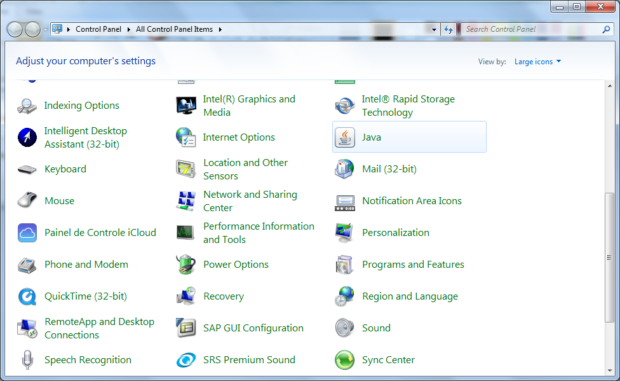Click inside the Search Control Panel field
This screenshot has width=620, height=381.
pos(530,29)
